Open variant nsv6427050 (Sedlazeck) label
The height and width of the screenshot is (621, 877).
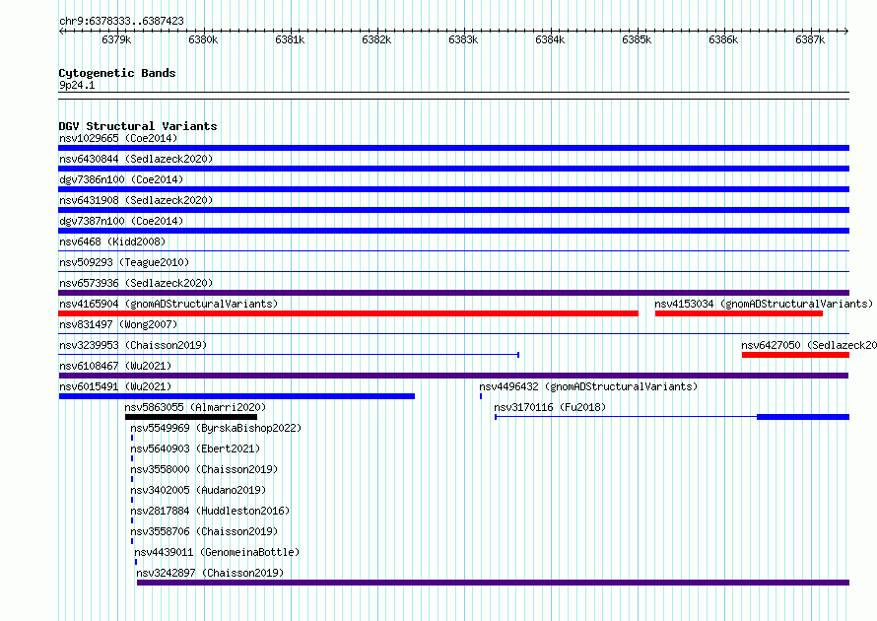[x=809, y=345]
